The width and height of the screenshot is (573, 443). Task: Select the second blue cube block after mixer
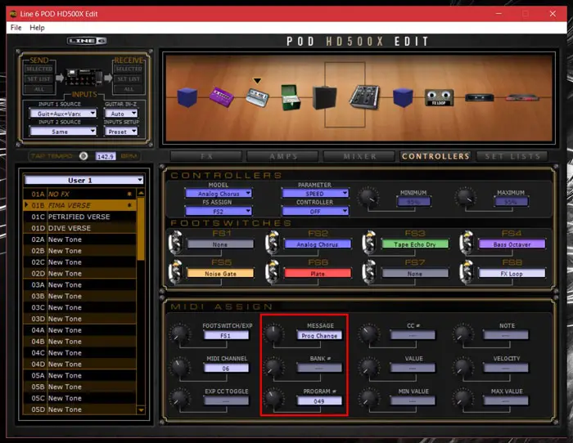pyautogui.click(x=403, y=97)
